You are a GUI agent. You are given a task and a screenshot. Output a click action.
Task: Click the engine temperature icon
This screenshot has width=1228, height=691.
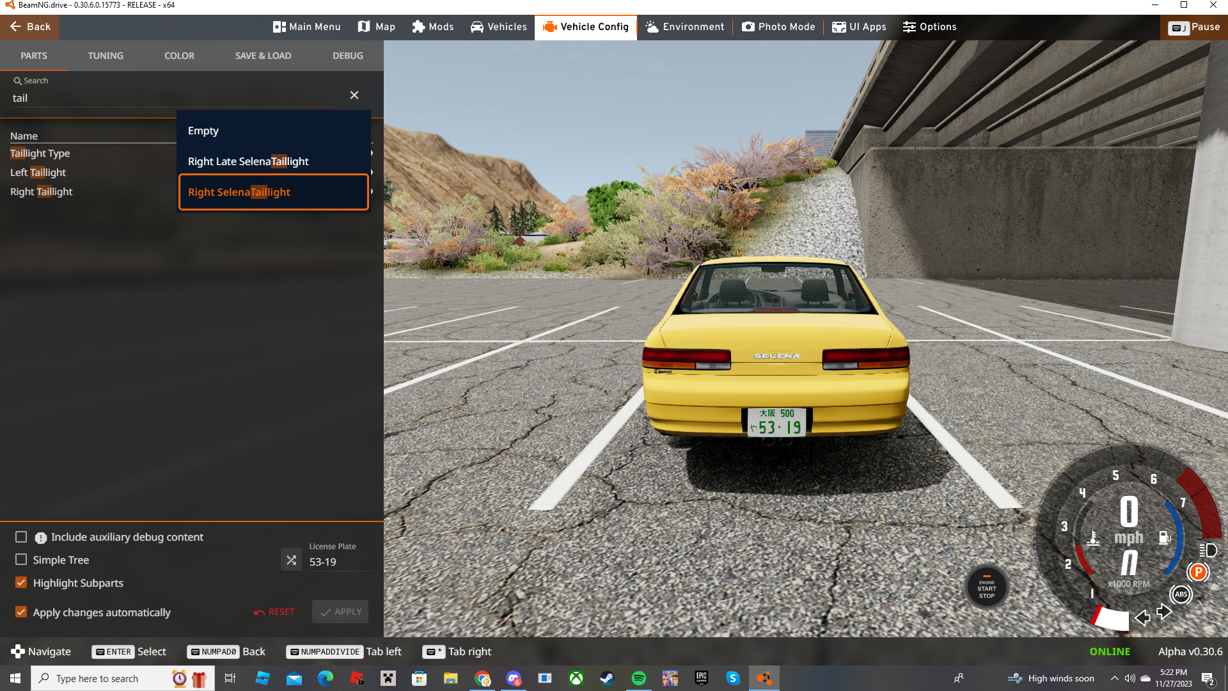coord(1093,538)
